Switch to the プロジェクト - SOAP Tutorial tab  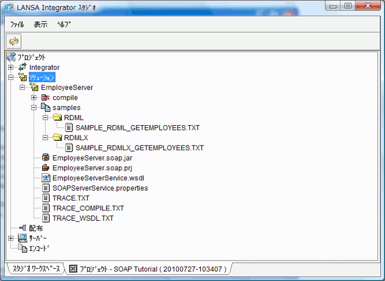tap(148, 269)
